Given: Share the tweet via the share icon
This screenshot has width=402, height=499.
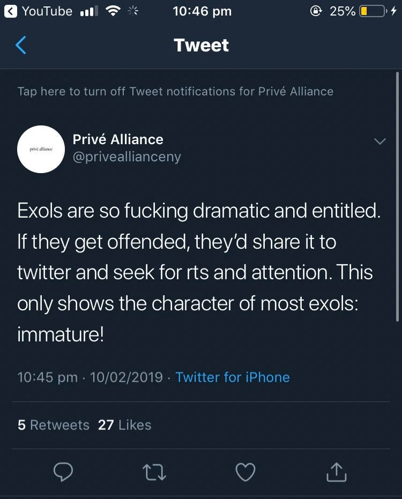Looking at the screenshot, I should coord(337,472).
